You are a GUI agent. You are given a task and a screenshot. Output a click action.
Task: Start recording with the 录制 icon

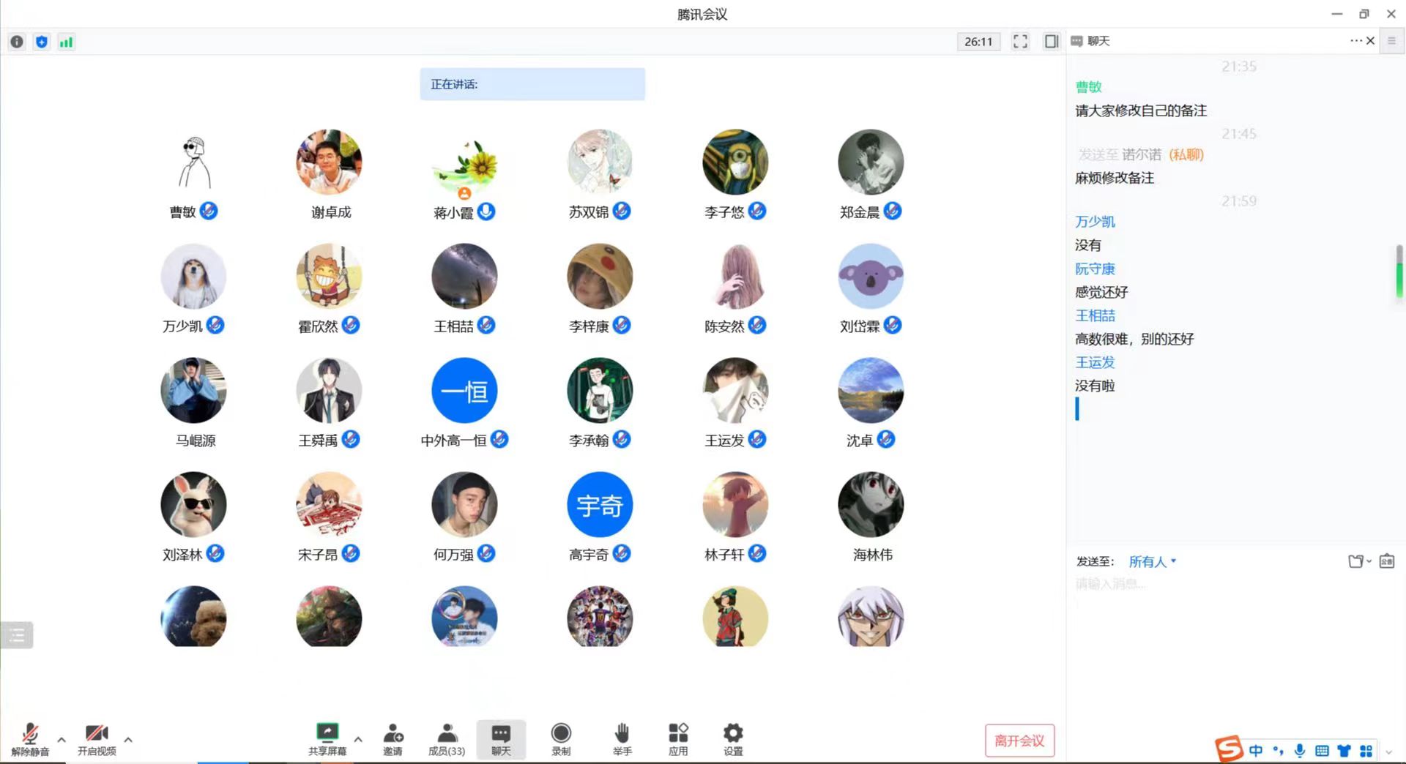tap(561, 738)
